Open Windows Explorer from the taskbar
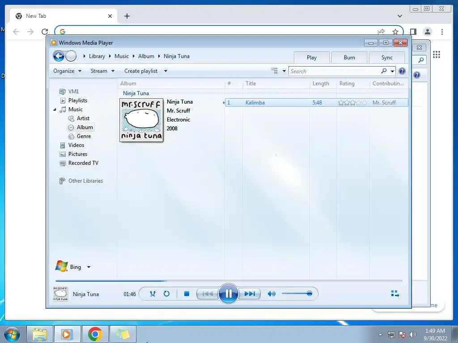This screenshot has height=343, width=458. (40, 334)
